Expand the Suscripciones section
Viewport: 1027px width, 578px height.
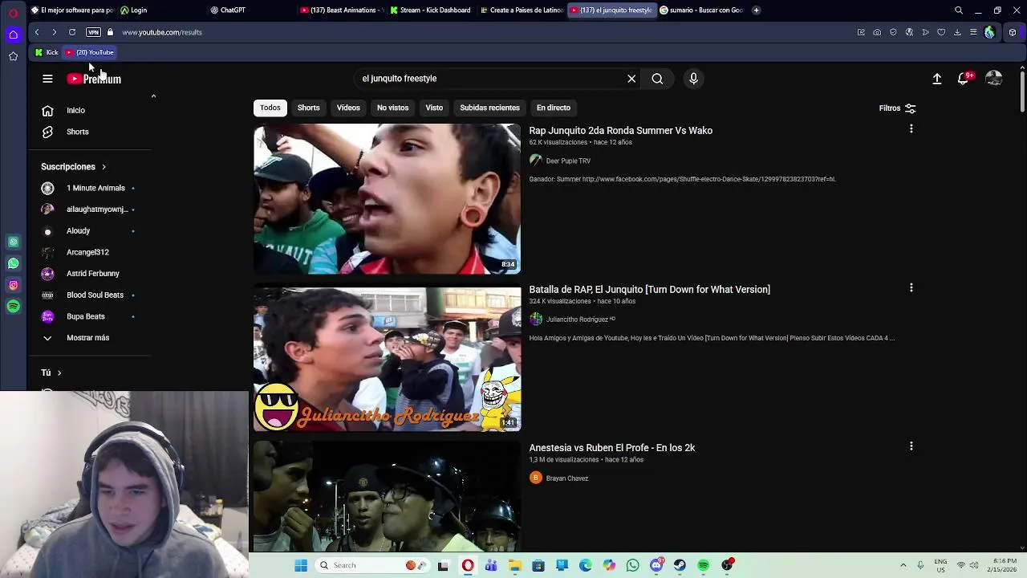click(73, 167)
